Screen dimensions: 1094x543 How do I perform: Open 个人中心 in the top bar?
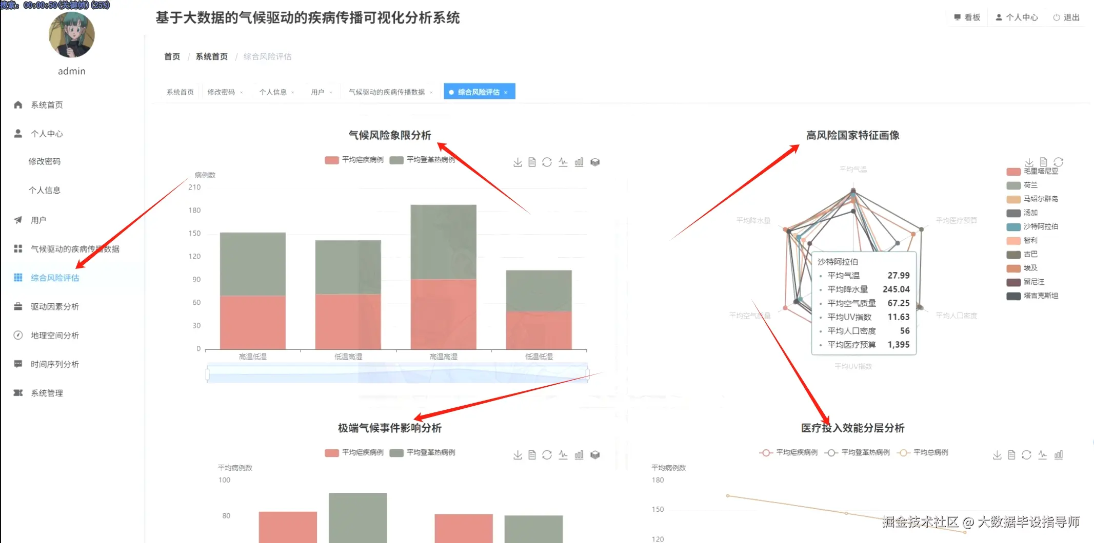click(1017, 17)
